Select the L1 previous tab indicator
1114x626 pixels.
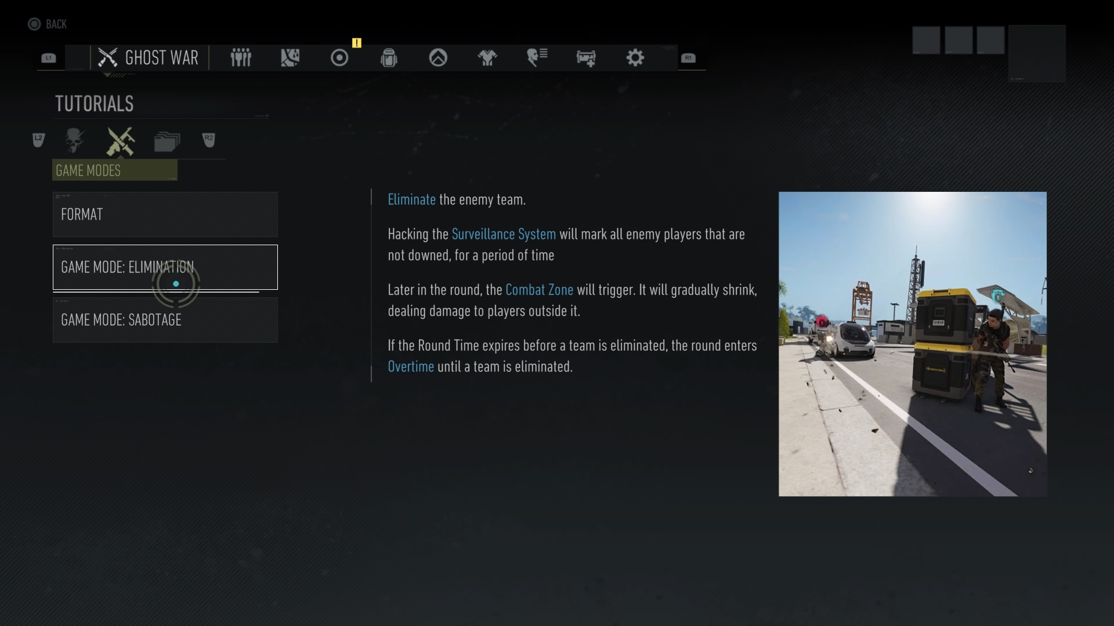click(x=49, y=58)
